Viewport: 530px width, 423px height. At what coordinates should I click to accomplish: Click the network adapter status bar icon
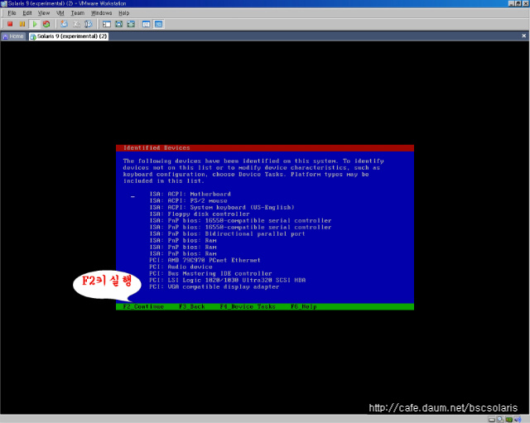(509, 420)
